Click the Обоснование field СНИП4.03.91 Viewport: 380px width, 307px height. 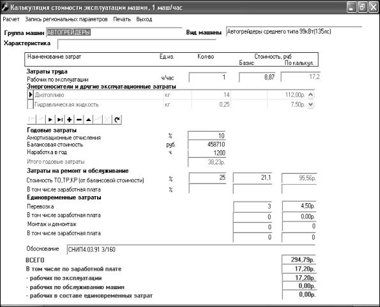(x=191, y=250)
